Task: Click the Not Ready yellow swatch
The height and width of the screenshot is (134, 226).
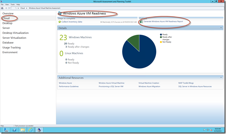Action: click(x=161, y=42)
